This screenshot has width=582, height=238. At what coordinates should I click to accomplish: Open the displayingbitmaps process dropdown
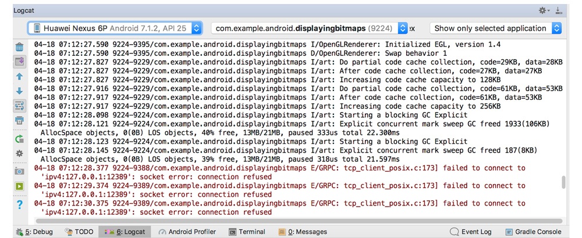[309, 28]
